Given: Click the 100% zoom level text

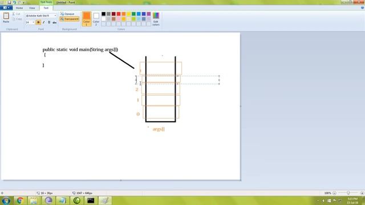Looking at the screenshot, I should tap(327, 193).
